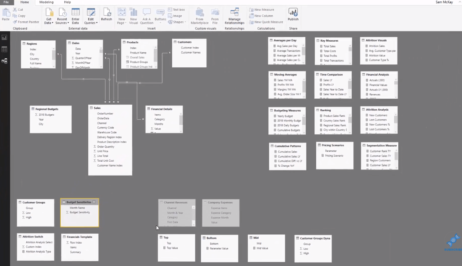Select Customer Name Index field in Sales

point(110,166)
